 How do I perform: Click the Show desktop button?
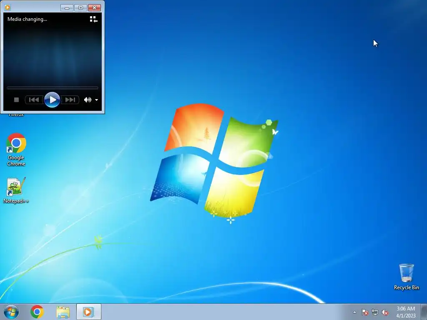point(424,312)
